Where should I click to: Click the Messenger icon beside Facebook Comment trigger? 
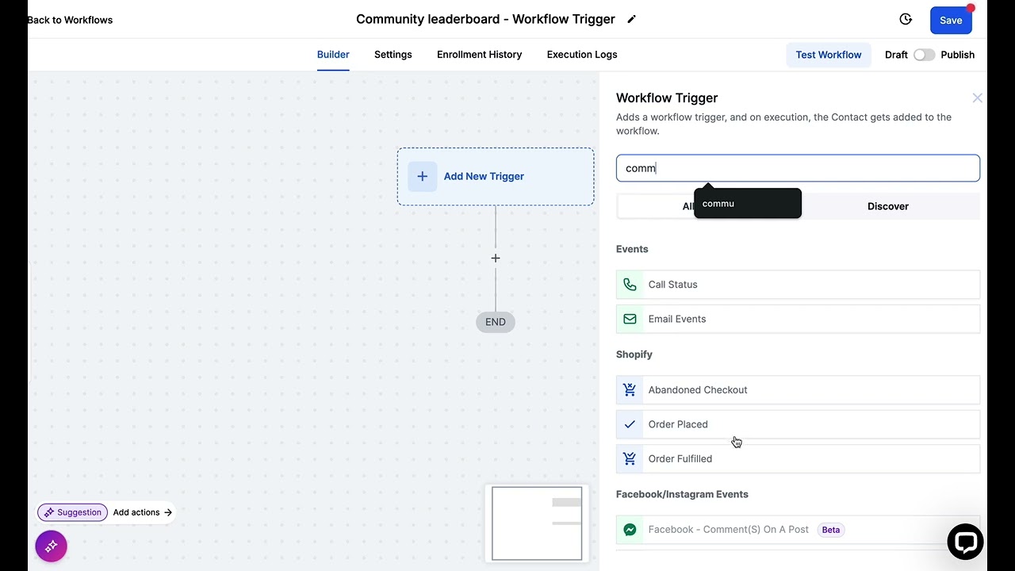(x=630, y=530)
